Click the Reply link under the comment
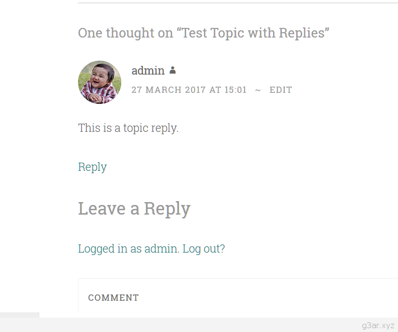 click(x=92, y=167)
